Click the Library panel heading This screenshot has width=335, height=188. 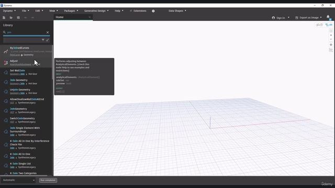tap(8, 25)
